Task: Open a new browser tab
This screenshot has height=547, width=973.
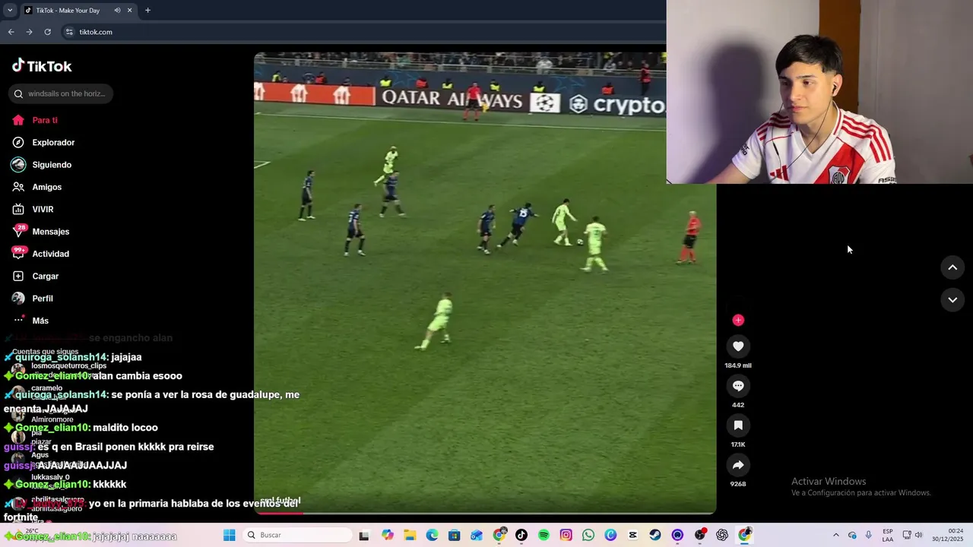Action: (147, 11)
